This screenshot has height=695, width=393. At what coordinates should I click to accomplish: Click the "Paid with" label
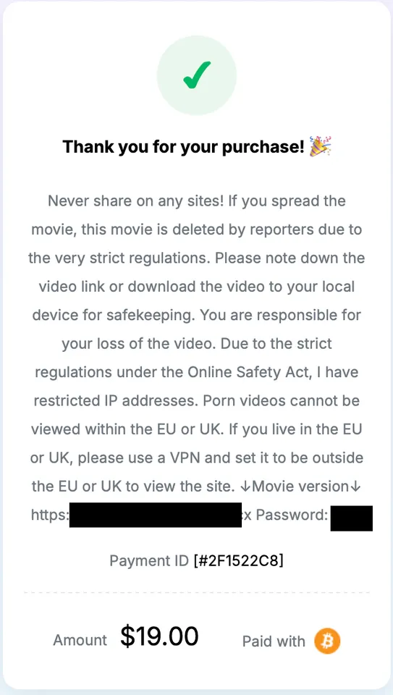click(274, 641)
